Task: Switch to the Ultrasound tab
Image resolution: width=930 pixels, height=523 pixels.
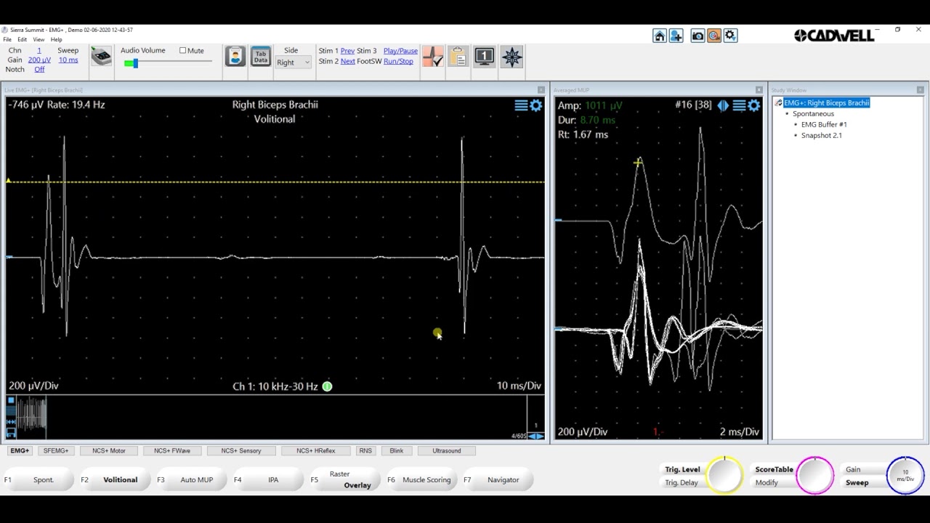Action: [447, 451]
